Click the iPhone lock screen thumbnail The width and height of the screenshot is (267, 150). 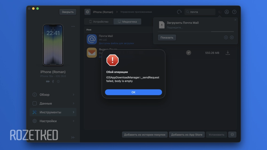[53, 45]
